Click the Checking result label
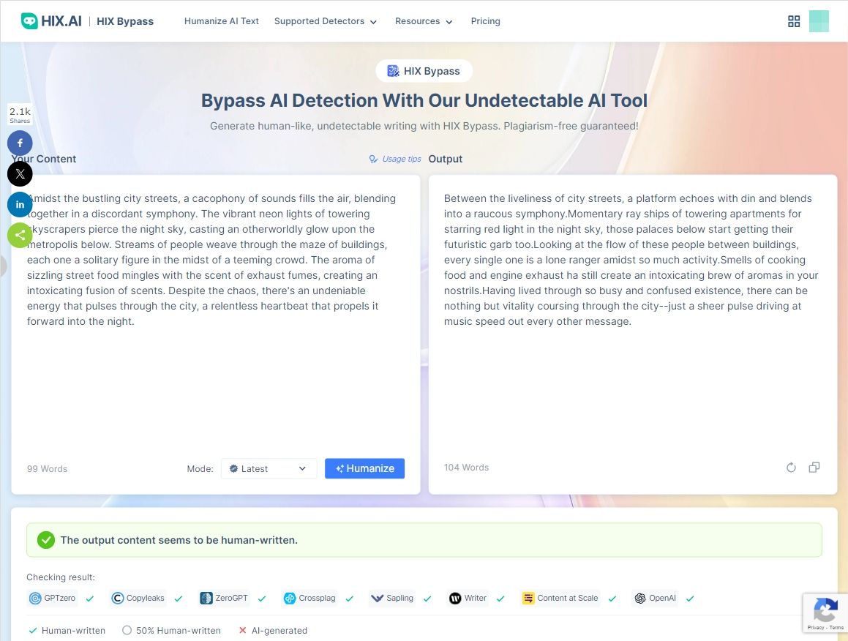The height and width of the screenshot is (641, 848). click(x=61, y=577)
